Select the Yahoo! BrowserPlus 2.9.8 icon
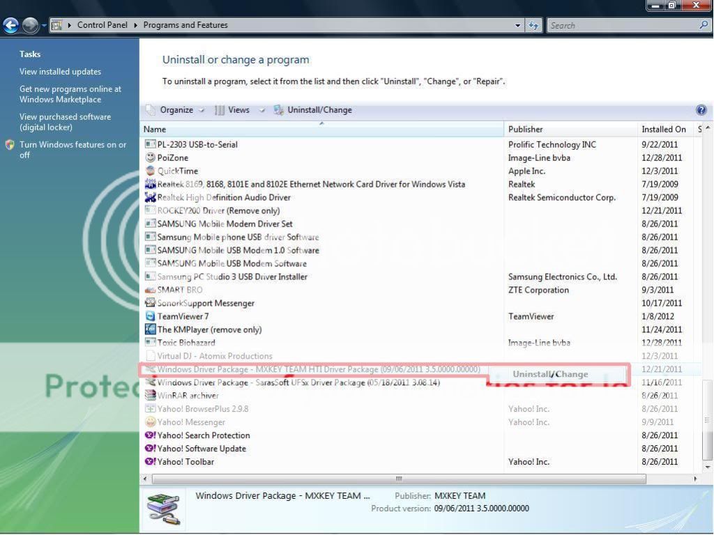The height and width of the screenshot is (535, 714). click(150, 408)
